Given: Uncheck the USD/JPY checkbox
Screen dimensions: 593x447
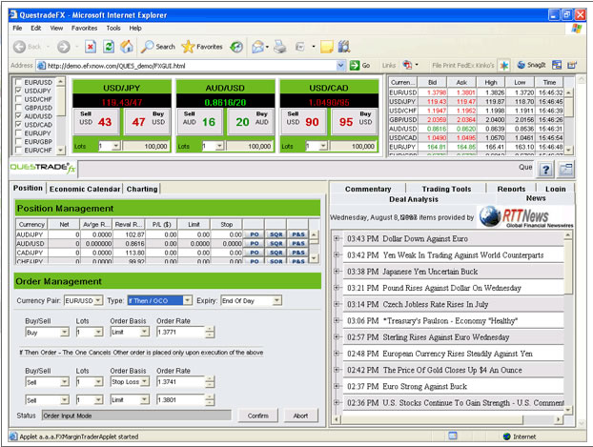Looking at the screenshot, I should pos(18,91).
